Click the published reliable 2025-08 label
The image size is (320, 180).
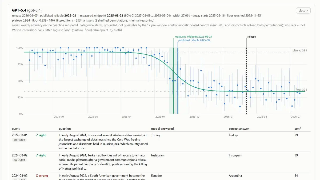tap(194, 40)
